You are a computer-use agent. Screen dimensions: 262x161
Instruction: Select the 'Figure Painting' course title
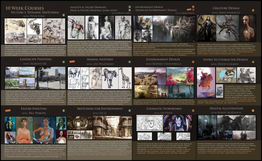pos(34,109)
